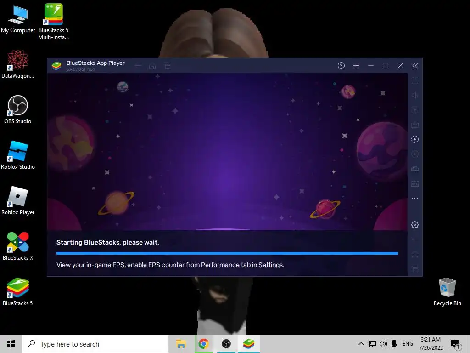
Task: Open the system tray volume control
Action: [383, 344]
